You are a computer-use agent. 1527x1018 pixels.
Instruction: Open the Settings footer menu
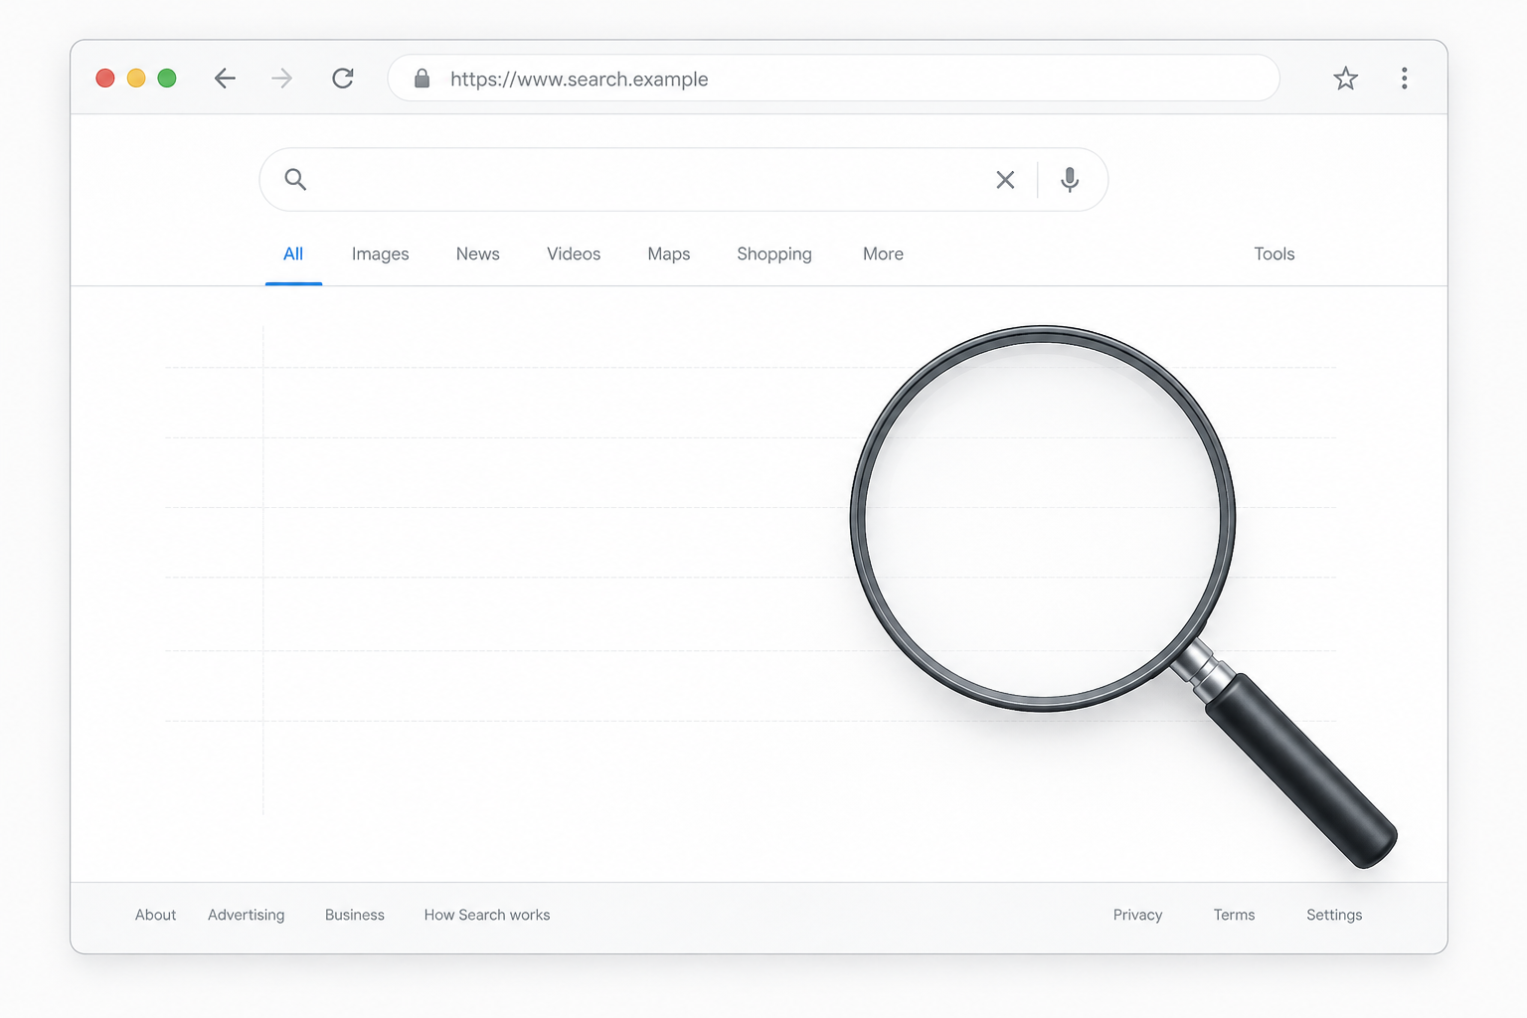click(x=1334, y=915)
